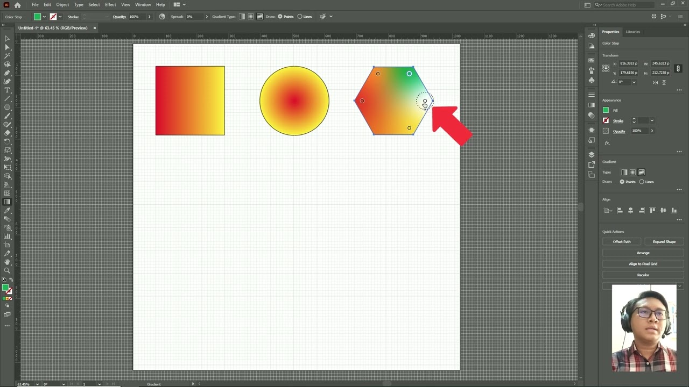Image resolution: width=689 pixels, height=387 pixels.
Task: Open the Brushes panel from dock
Action: pyautogui.click(x=592, y=70)
